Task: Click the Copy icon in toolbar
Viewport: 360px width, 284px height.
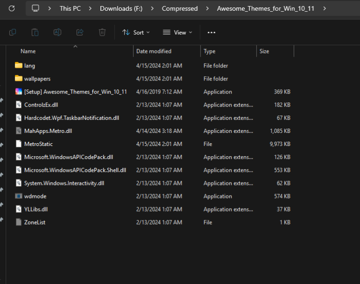Action: [13, 32]
